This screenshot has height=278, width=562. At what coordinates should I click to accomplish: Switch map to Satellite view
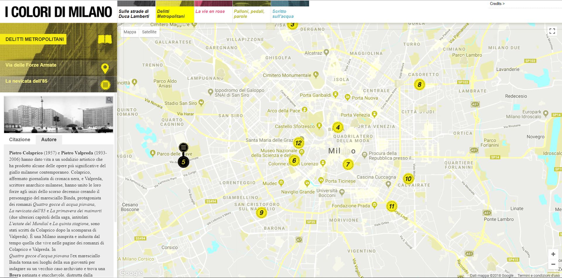(149, 32)
